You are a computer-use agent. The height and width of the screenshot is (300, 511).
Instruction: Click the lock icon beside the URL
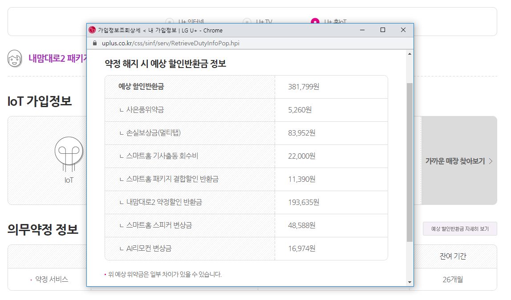94,44
